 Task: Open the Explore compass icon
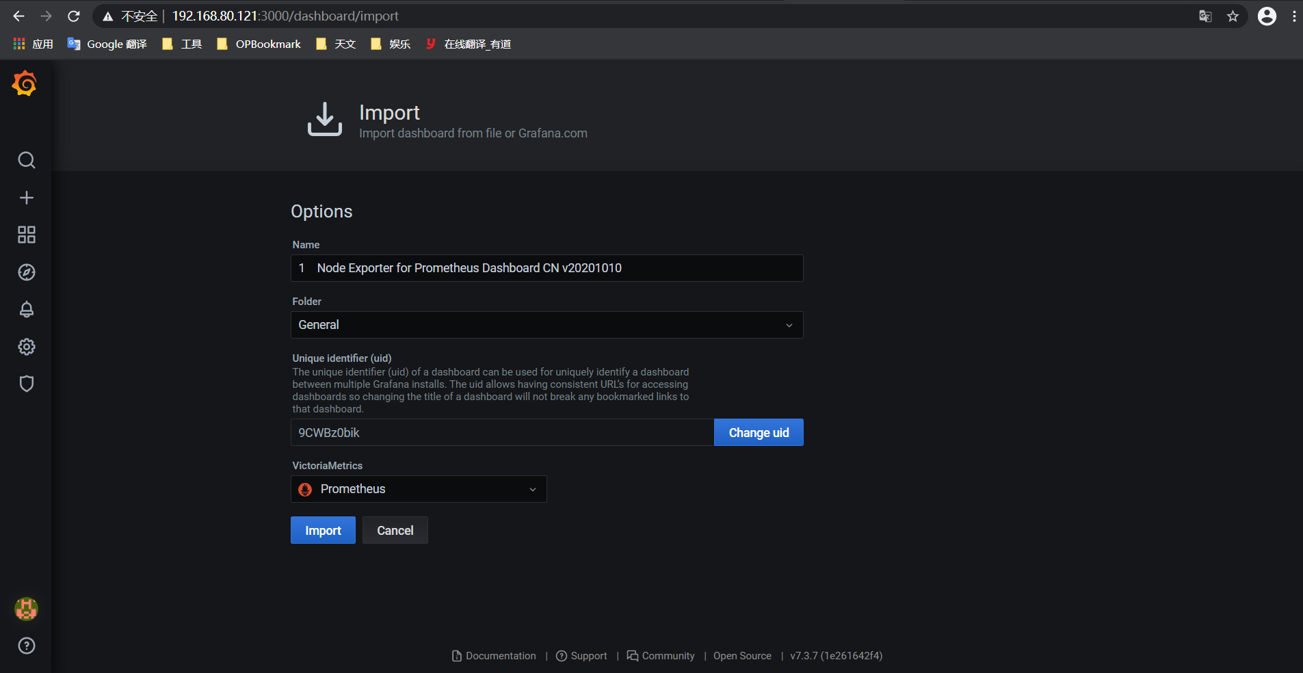click(26, 272)
